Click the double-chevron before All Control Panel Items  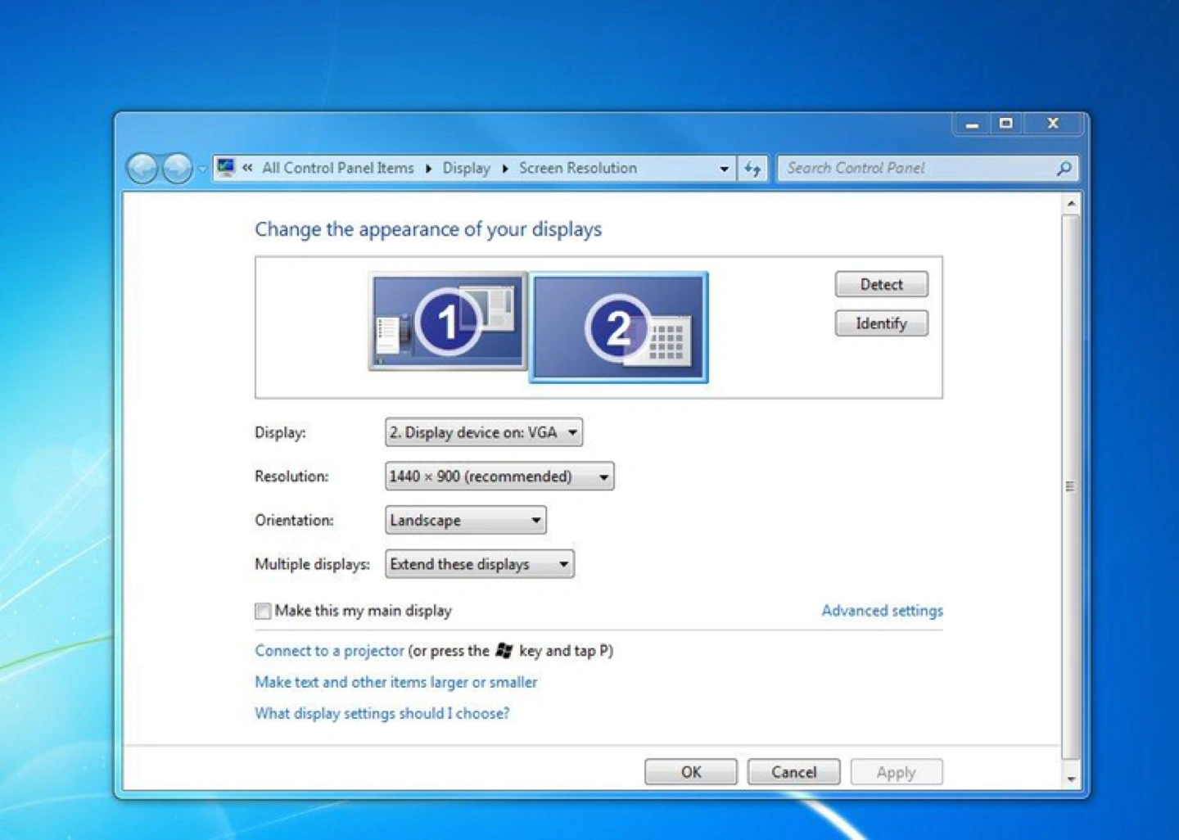pyautogui.click(x=247, y=168)
